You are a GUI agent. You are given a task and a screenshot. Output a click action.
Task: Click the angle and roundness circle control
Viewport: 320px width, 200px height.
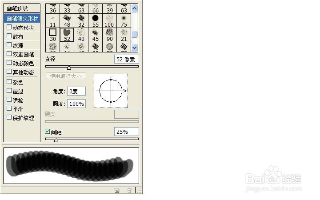point(111,91)
